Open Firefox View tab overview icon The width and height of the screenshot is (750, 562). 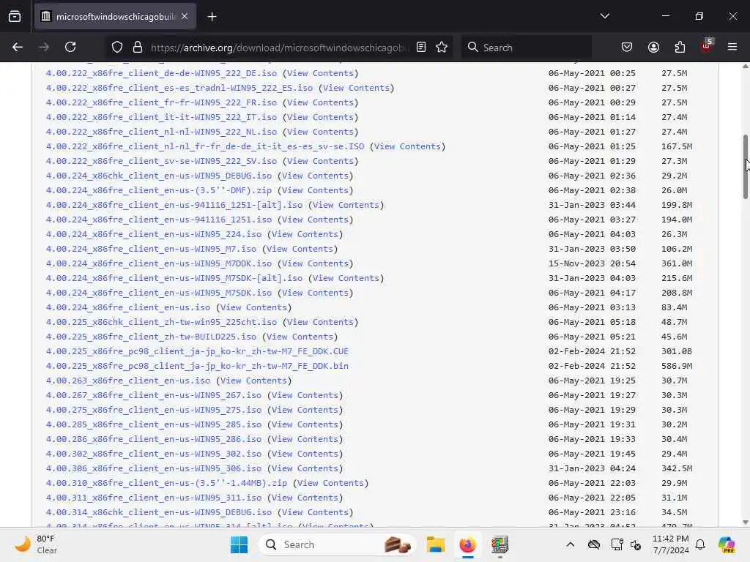15,17
